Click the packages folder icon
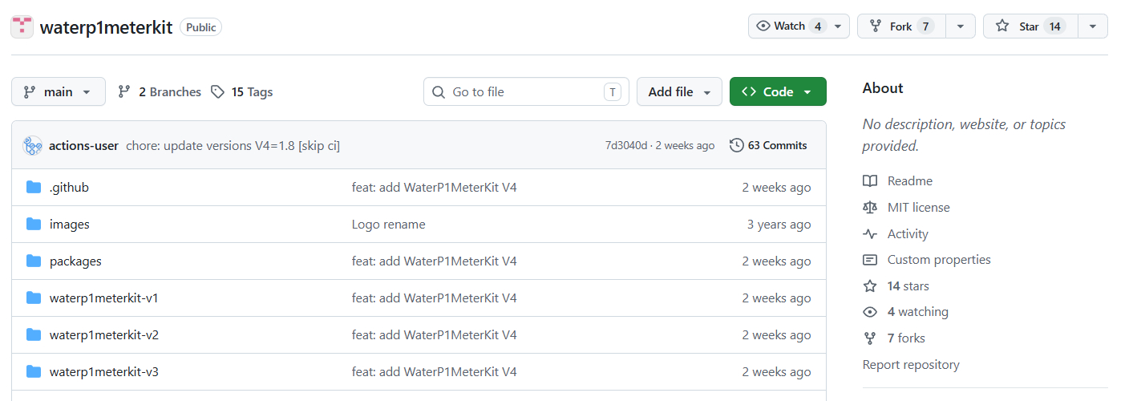 [34, 261]
